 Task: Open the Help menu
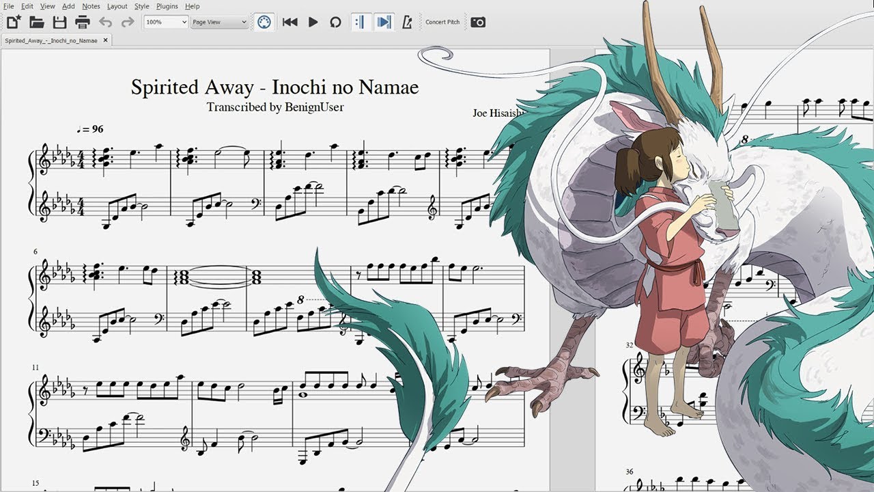[x=193, y=6]
